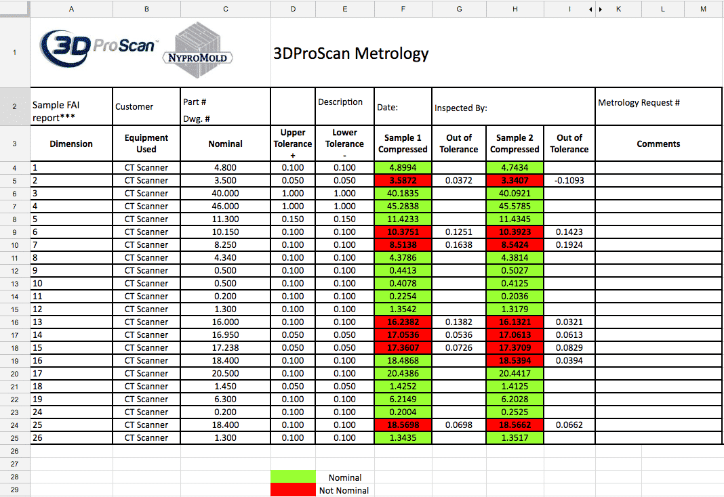This screenshot has width=724, height=497.
Task: Select green cell 6.2149
Action: tap(403, 399)
